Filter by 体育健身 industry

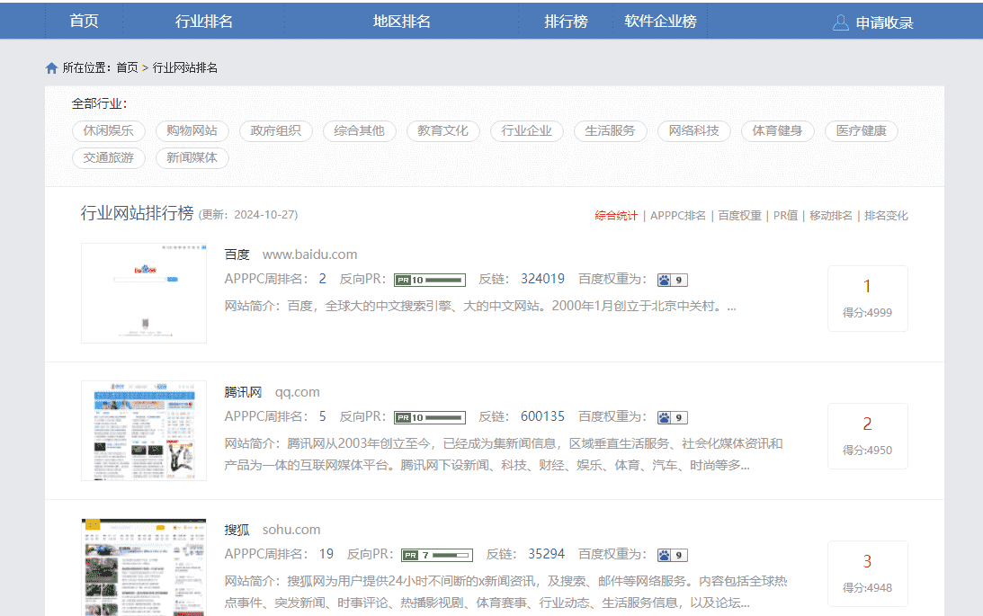[x=778, y=131]
